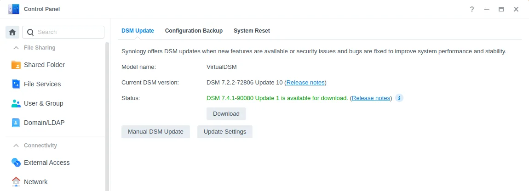Viewport: 529px width, 191px height.
Task: Collapse the Connectivity section
Action: click(16, 146)
